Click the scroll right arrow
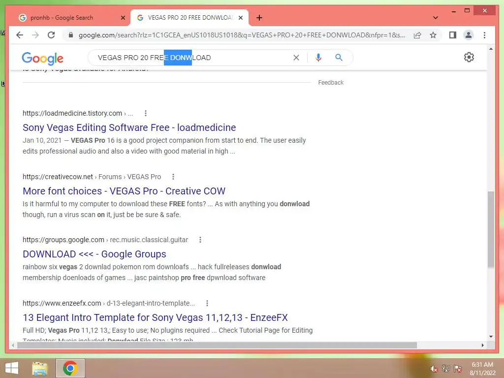504x378 pixels. pos(482,345)
